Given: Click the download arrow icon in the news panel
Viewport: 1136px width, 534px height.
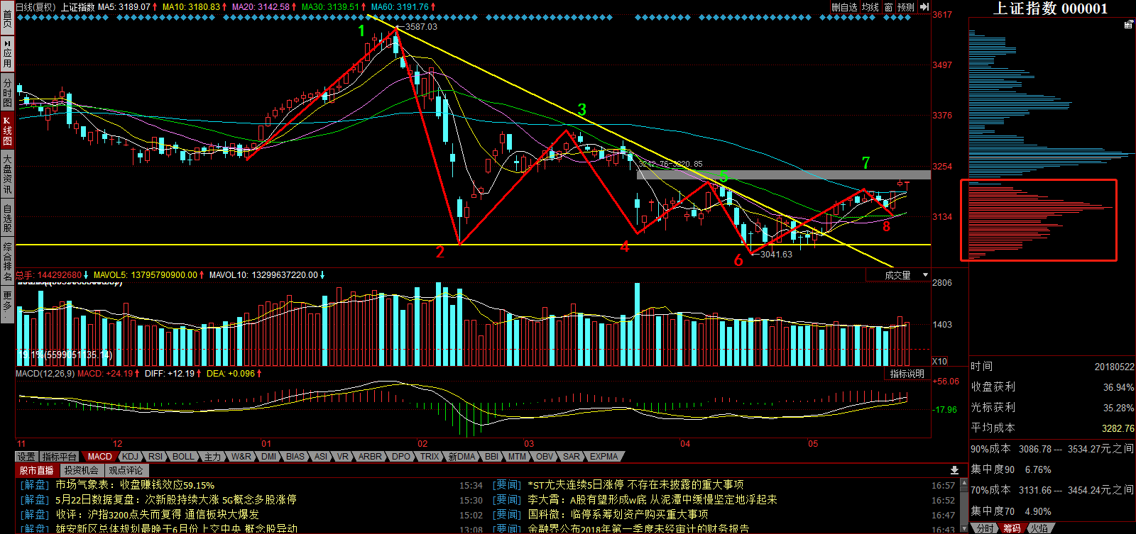Looking at the screenshot, I should (x=954, y=470).
